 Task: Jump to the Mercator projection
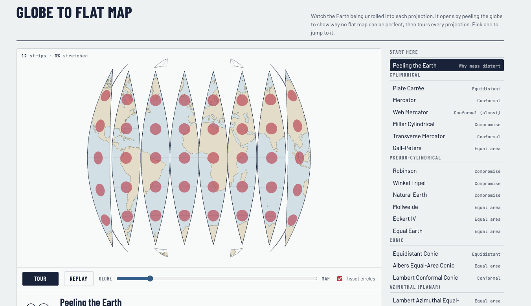pos(446,100)
